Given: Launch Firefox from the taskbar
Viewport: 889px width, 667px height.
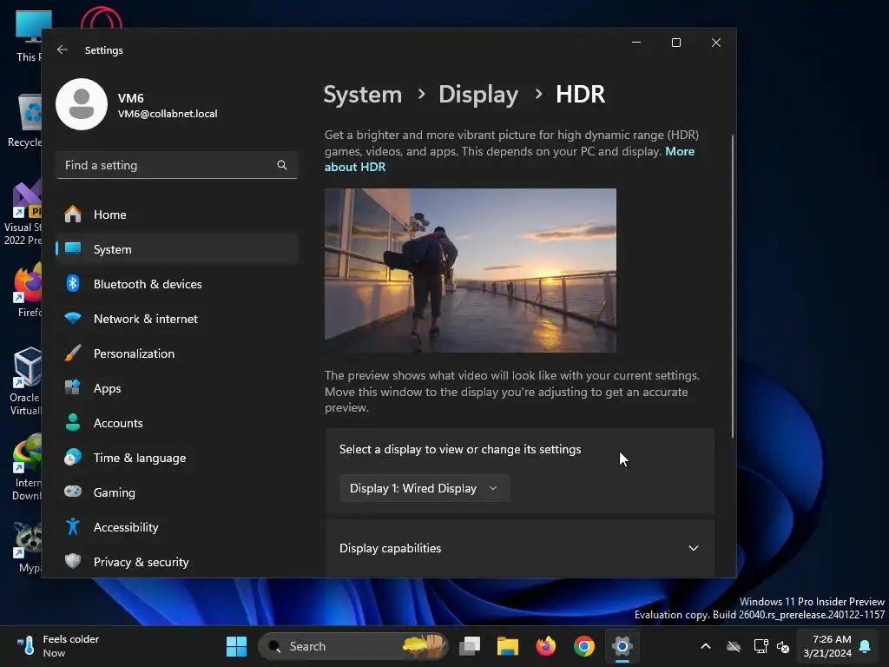Looking at the screenshot, I should (545, 646).
